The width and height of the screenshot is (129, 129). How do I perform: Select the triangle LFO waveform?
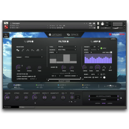tap(28, 50)
